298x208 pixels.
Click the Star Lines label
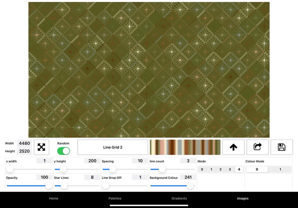(61, 178)
